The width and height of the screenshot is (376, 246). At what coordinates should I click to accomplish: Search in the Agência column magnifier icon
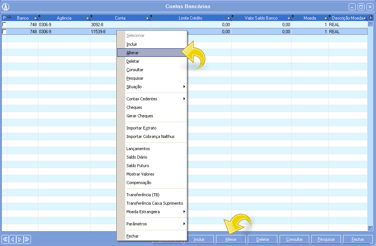click(89, 18)
